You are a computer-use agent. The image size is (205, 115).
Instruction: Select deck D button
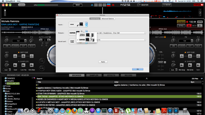tap(200, 26)
